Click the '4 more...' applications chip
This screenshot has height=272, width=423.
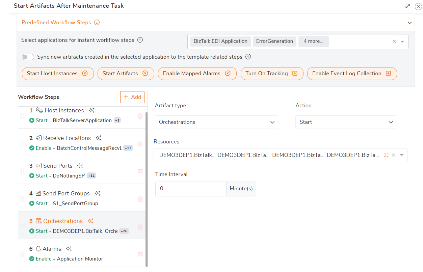[x=313, y=41]
